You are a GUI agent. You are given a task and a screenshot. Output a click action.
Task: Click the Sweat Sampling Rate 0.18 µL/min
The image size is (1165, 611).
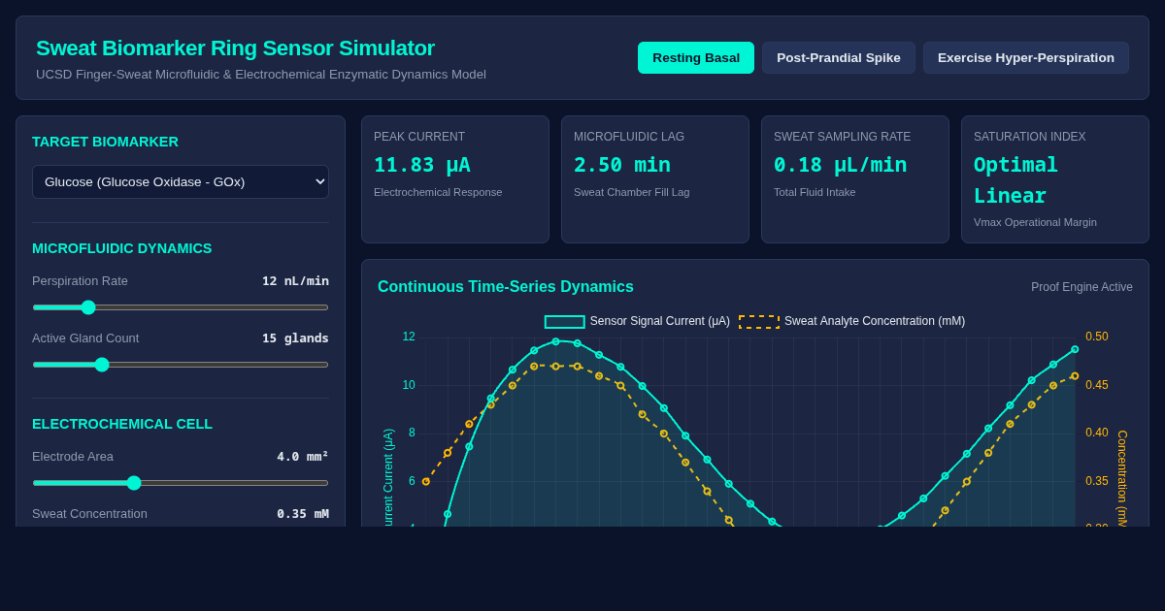point(841,165)
